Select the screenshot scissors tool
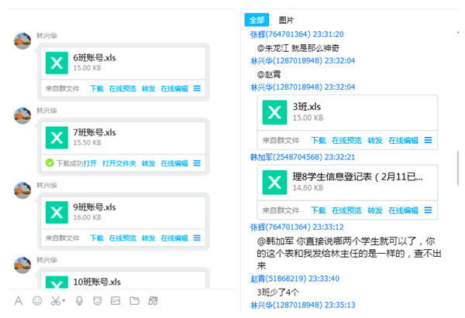Screen dimensions: 465x318 (x=56, y=301)
